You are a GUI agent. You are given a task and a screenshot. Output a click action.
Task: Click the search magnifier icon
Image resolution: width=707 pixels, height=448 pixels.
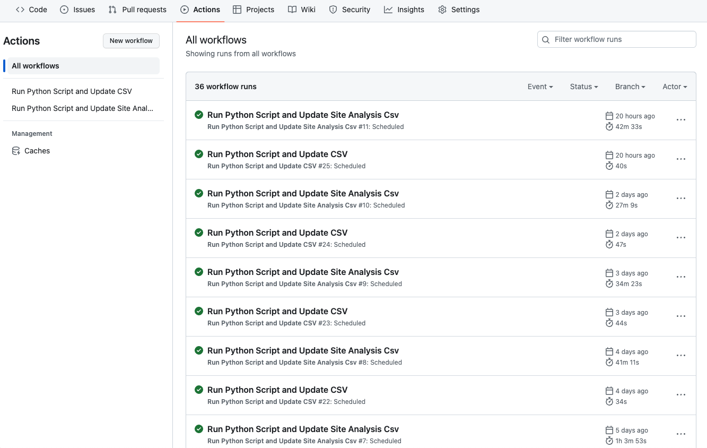click(x=546, y=39)
